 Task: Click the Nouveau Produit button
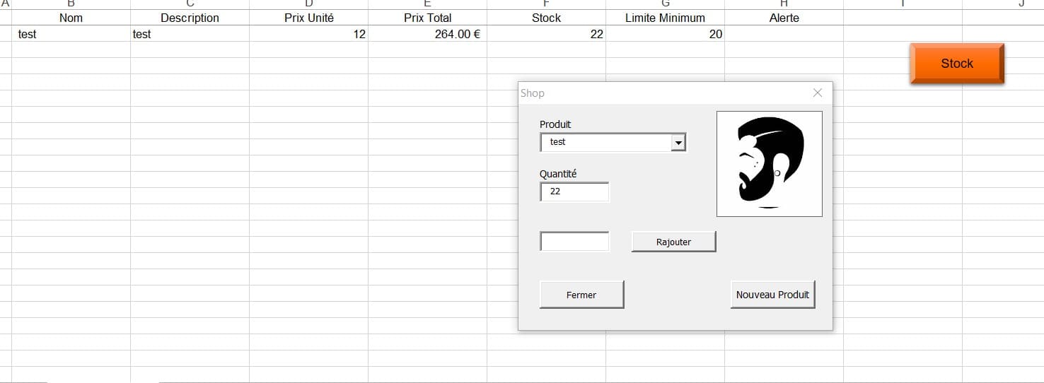click(x=772, y=295)
